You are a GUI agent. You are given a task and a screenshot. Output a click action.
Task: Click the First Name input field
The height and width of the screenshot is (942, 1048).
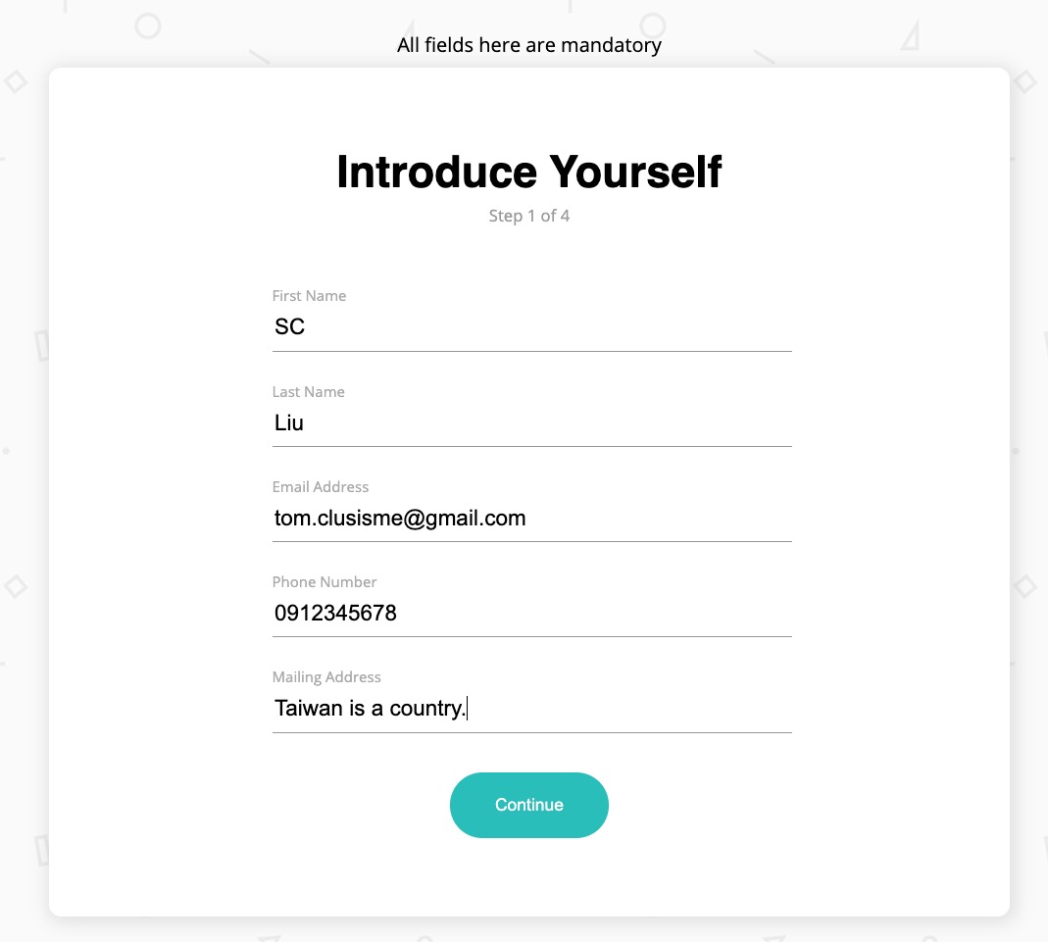pos(531,327)
